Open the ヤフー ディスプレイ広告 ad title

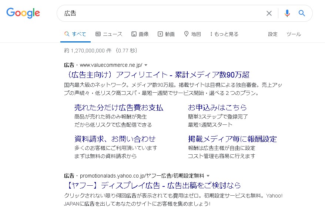(x=153, y=185)
